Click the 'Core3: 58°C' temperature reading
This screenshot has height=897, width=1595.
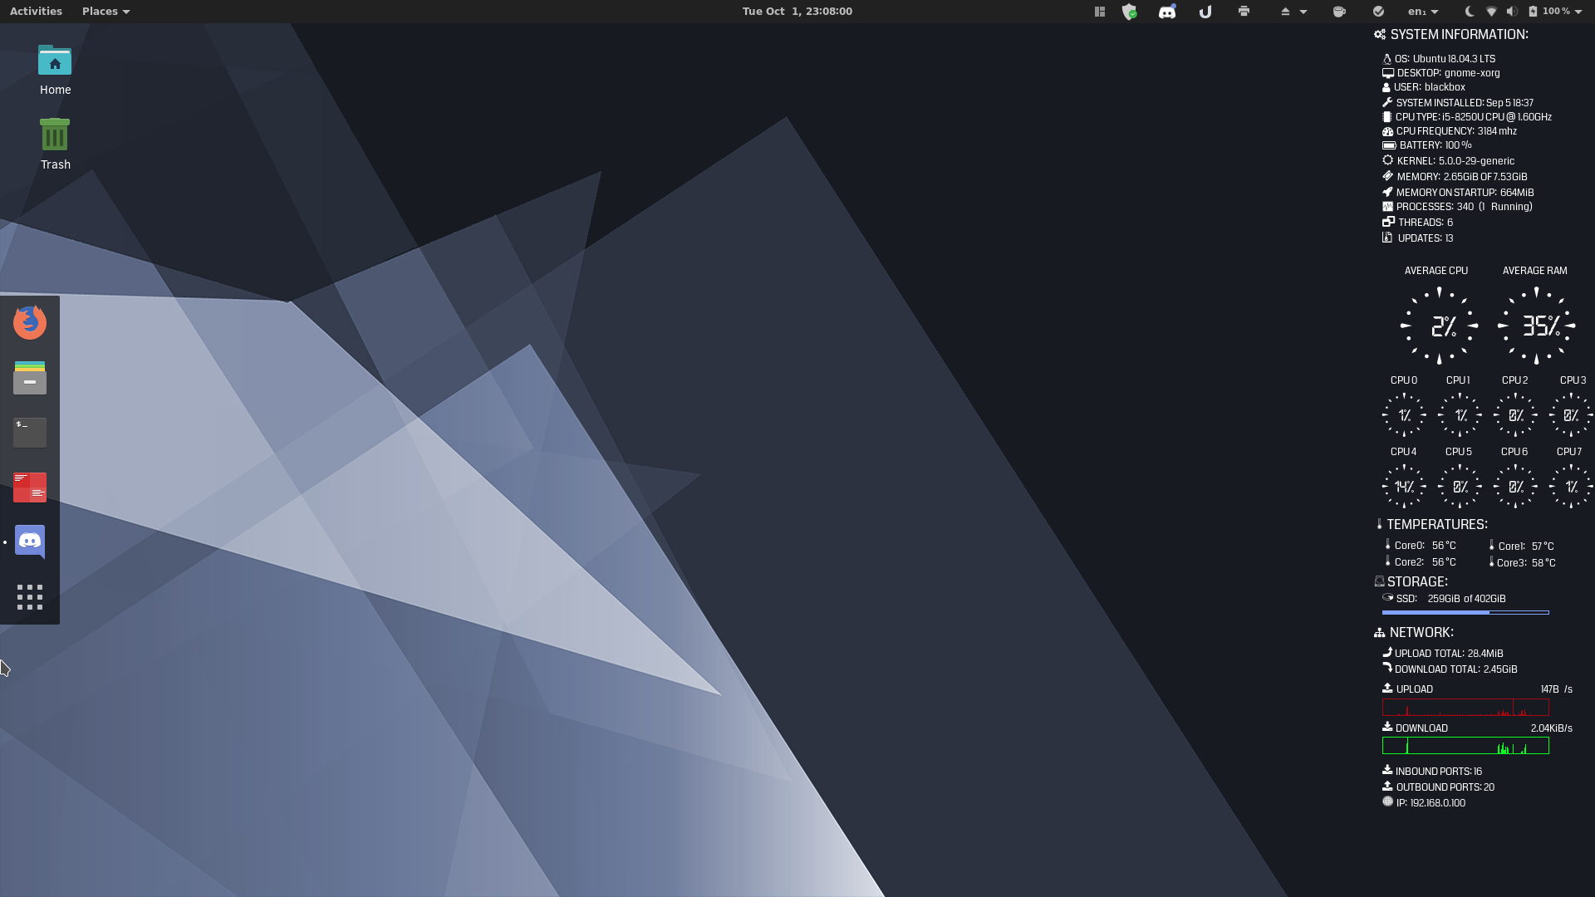tap(1522, 562)
